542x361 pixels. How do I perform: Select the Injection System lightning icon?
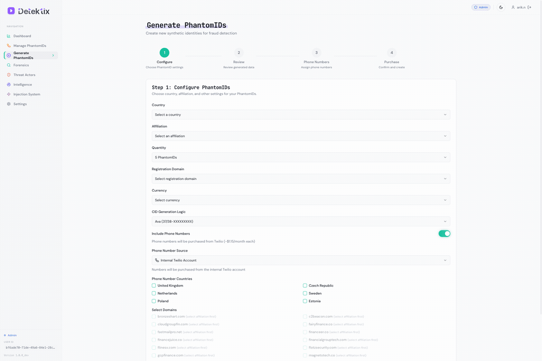[9, 94]
